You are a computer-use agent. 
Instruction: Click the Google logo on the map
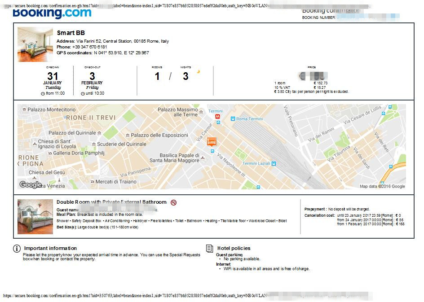tap(31, 184)
